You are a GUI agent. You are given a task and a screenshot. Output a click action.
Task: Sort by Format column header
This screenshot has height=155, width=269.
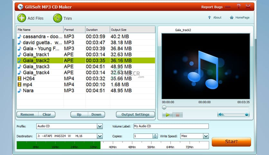tap(74, 30)
